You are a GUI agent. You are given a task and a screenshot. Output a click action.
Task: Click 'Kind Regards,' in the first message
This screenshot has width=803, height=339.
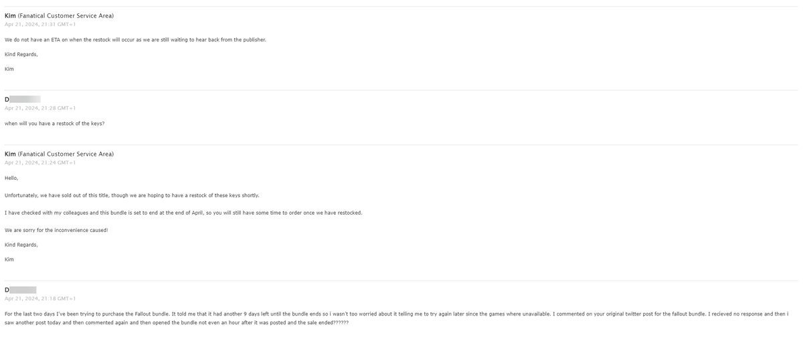pyautogui.click(x=21, y=54)
